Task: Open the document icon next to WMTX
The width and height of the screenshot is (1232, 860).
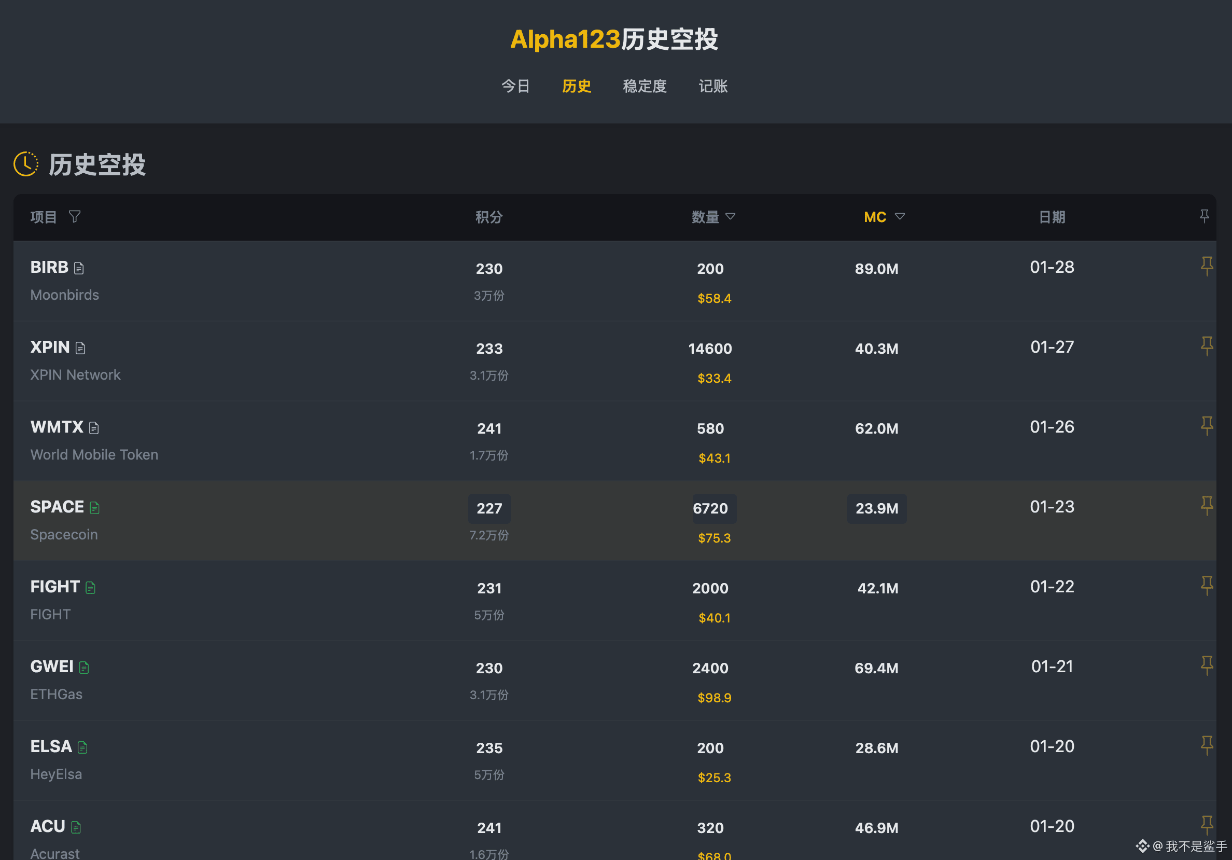Action: coord(94,428)
